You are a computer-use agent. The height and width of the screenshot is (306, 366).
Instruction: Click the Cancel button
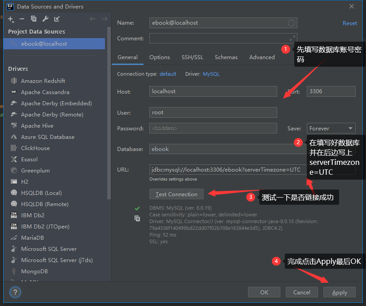[301, 292]
